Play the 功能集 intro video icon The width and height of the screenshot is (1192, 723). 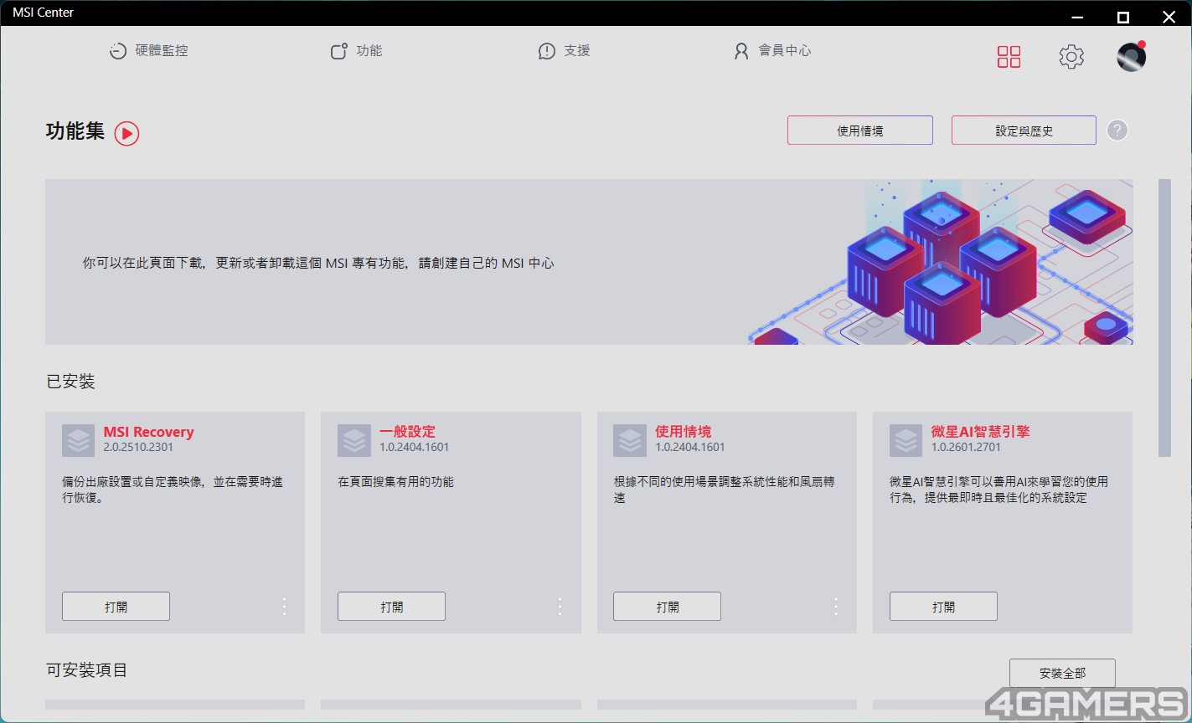126,133
